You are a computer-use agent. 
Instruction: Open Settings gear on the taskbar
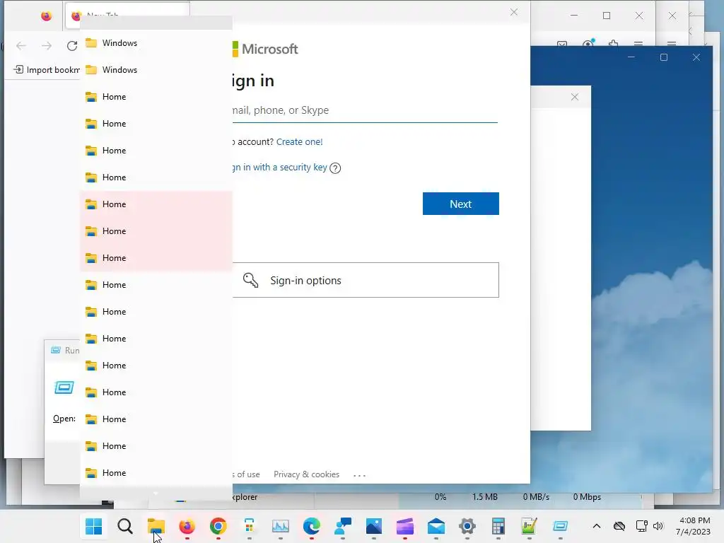(467, 525)
